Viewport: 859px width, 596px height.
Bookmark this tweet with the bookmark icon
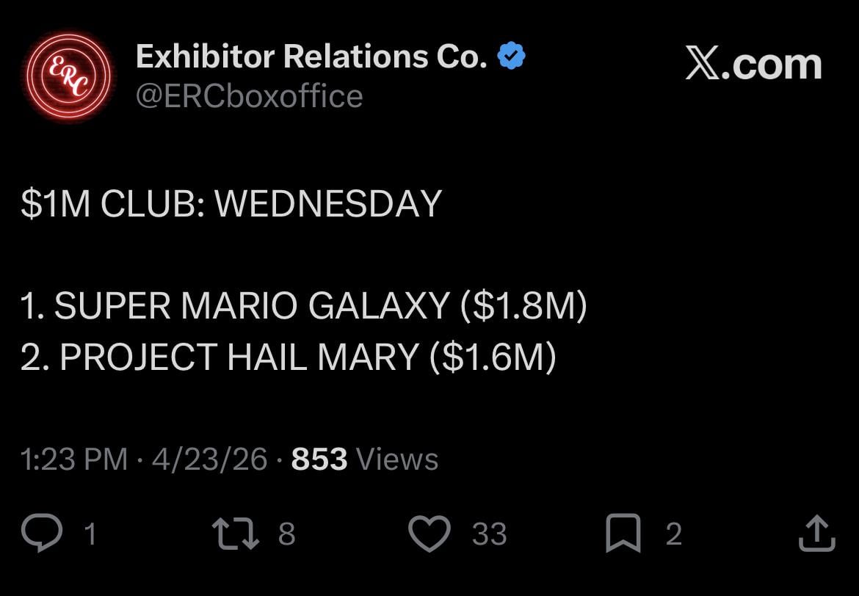pos(623,534)
